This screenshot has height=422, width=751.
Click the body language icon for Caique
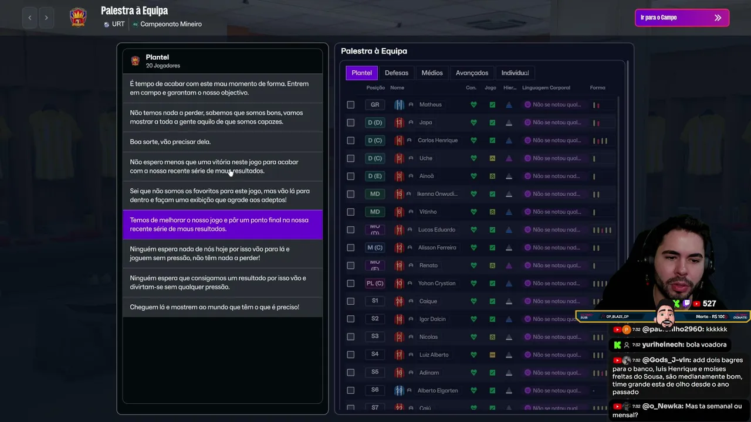pyautogui.click(x=527, y=301)
